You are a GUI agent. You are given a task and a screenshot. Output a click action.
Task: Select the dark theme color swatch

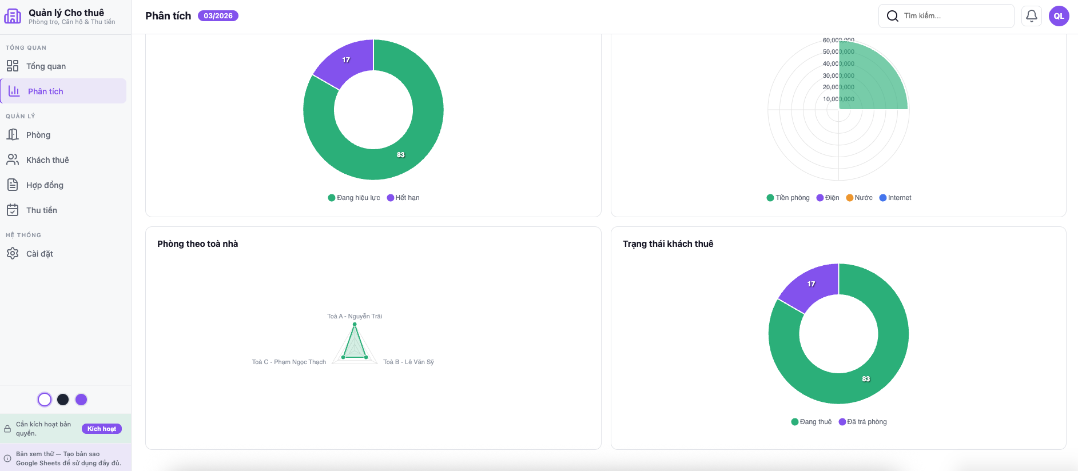pos(63,400)
